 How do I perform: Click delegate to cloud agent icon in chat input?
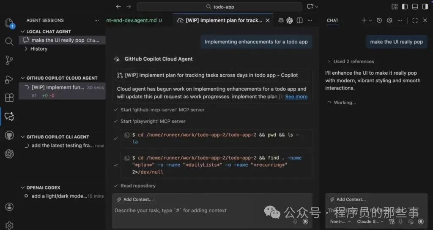[411, 221]
